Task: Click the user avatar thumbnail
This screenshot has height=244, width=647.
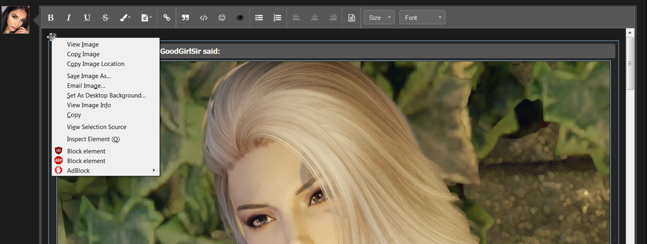Action: [x=16, y=19]
